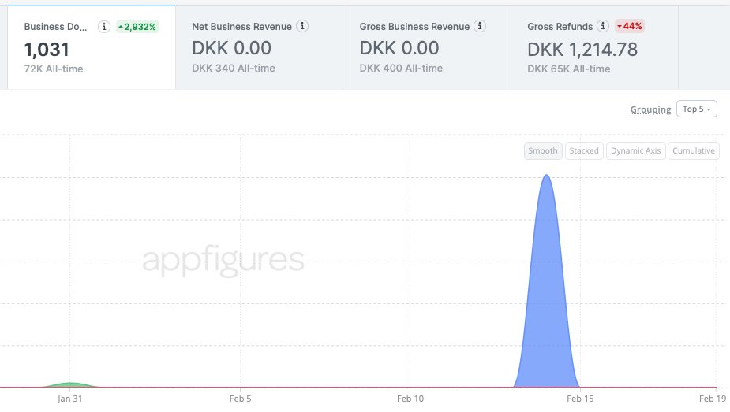Click the Feb 19 axis label

coord(713,399)
